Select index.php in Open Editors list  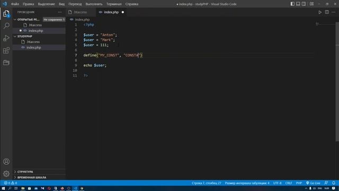click(x=39, y=31)
